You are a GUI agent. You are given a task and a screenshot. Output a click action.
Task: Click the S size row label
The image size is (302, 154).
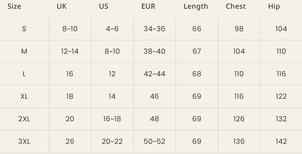[24, 29]
